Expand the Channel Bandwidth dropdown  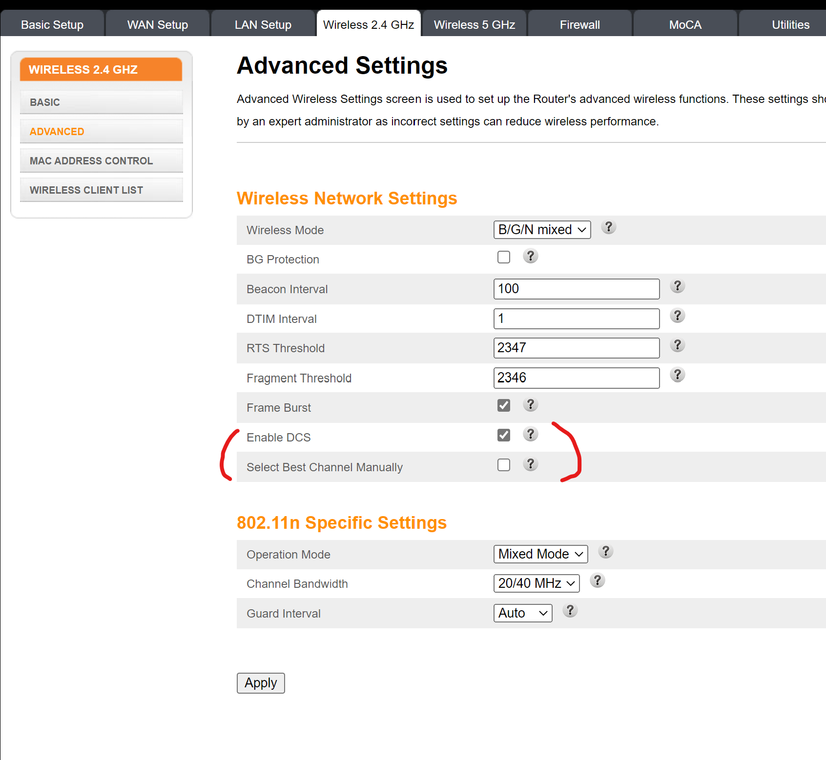click(x=537, y=583)
